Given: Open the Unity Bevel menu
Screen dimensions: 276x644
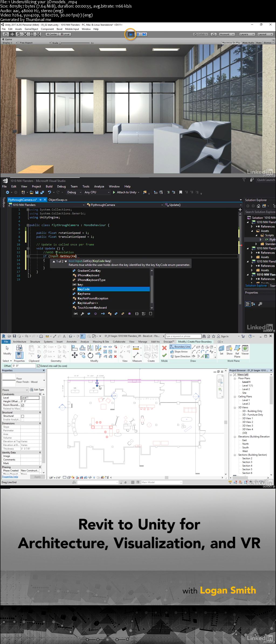Looking at the screenshot, I should point(59,29).
